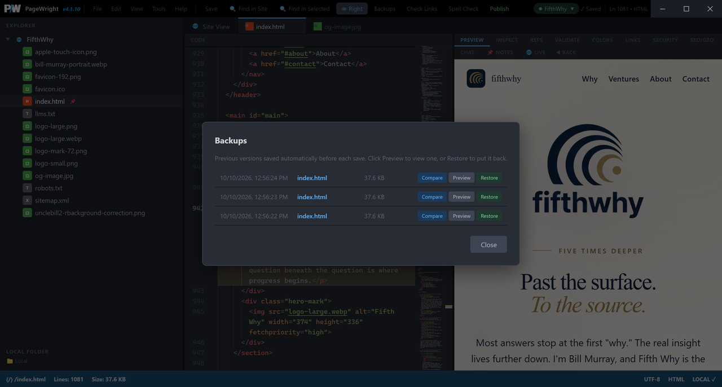Preview the 12:56:23 PM backup
The height and width of the screenshot is (387, 722).
[461, 197]
